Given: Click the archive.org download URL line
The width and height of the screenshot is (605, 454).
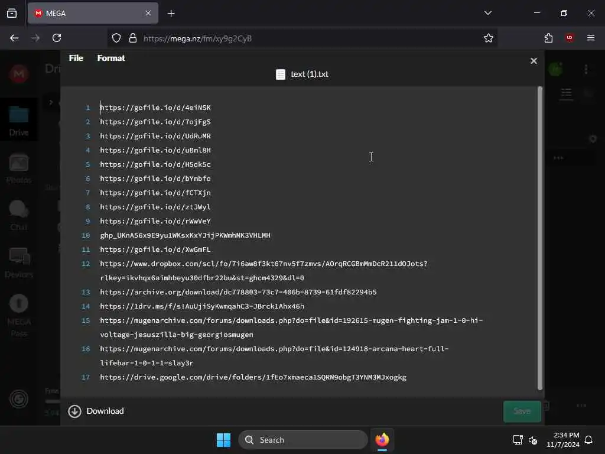Looking at the screenshot, I should [x=238, y=292].
